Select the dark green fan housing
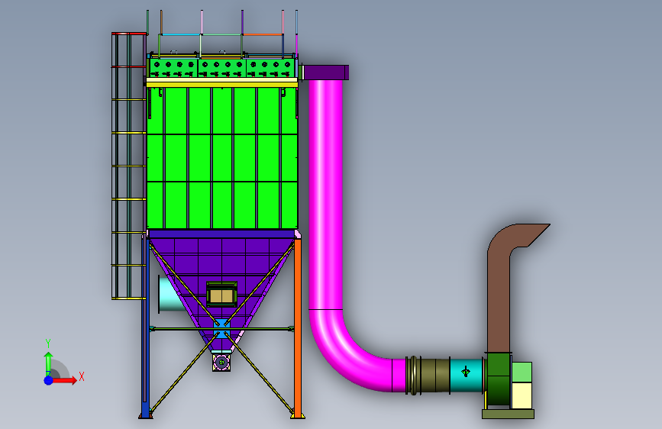 498,379
